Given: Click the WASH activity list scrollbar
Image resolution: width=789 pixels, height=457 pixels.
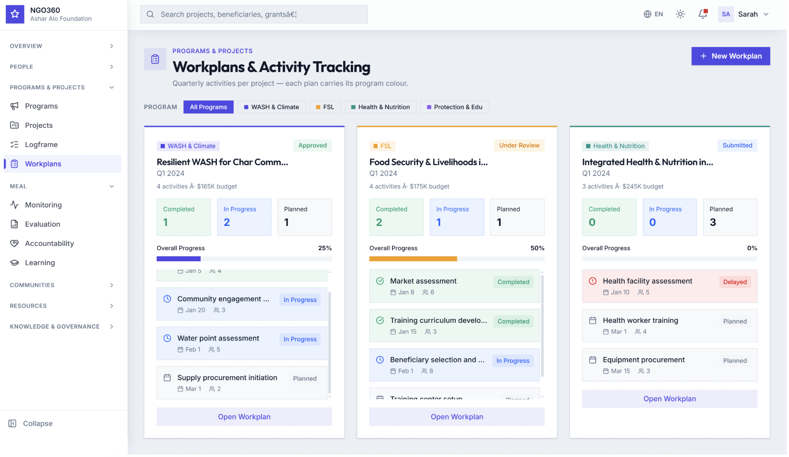Looking at the screenshot, I should coord(330,343).
